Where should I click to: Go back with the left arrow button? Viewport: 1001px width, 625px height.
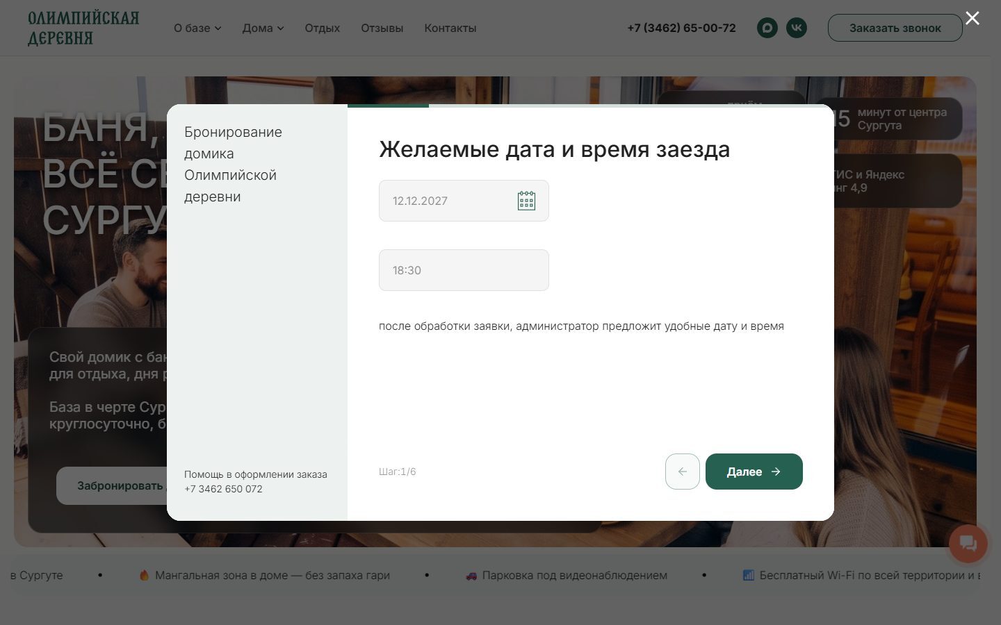click(683, 472)
